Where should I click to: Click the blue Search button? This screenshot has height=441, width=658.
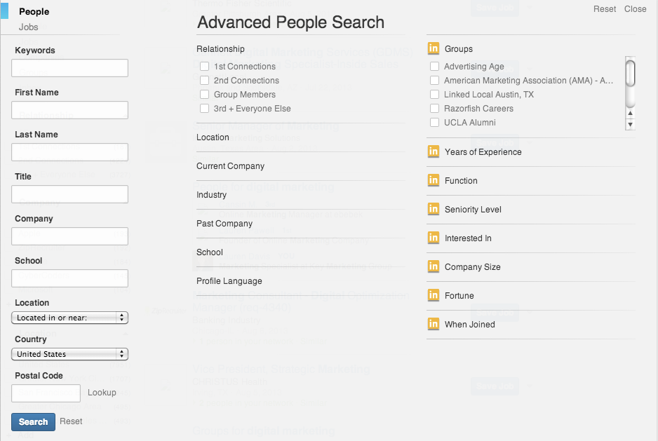pos(32,421)
